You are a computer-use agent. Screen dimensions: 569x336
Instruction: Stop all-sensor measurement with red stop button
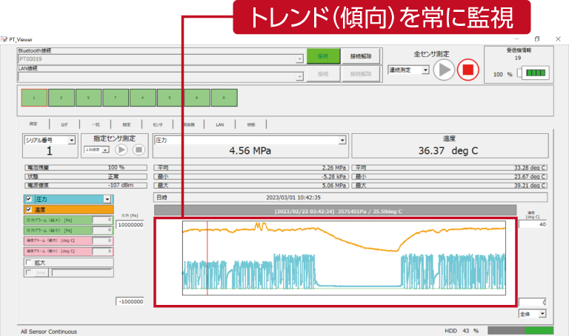click(467, 70)
